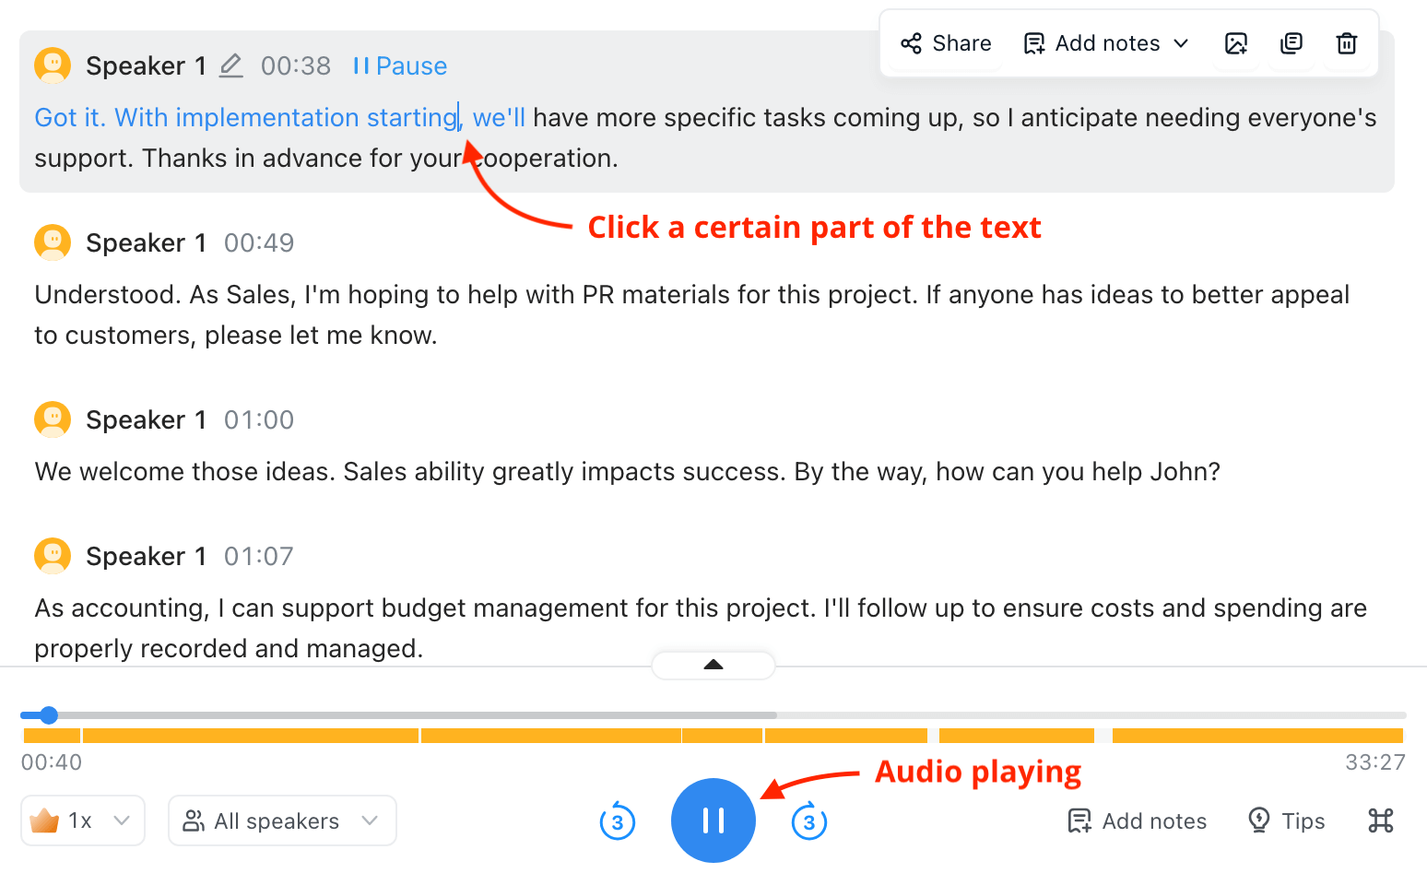Click the trash icon to delete the block

pos(1346,42)
